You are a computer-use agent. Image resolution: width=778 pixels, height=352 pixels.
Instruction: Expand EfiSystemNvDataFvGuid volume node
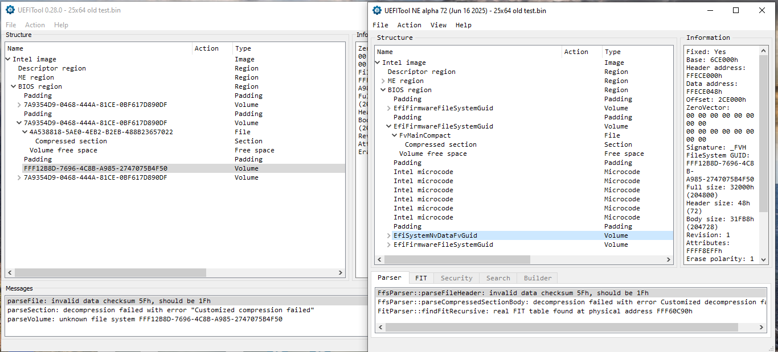(x=389, y=235)
